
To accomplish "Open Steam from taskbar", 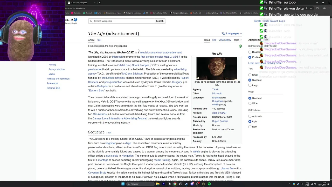I will pyautogui.click(x=186, y=184).
